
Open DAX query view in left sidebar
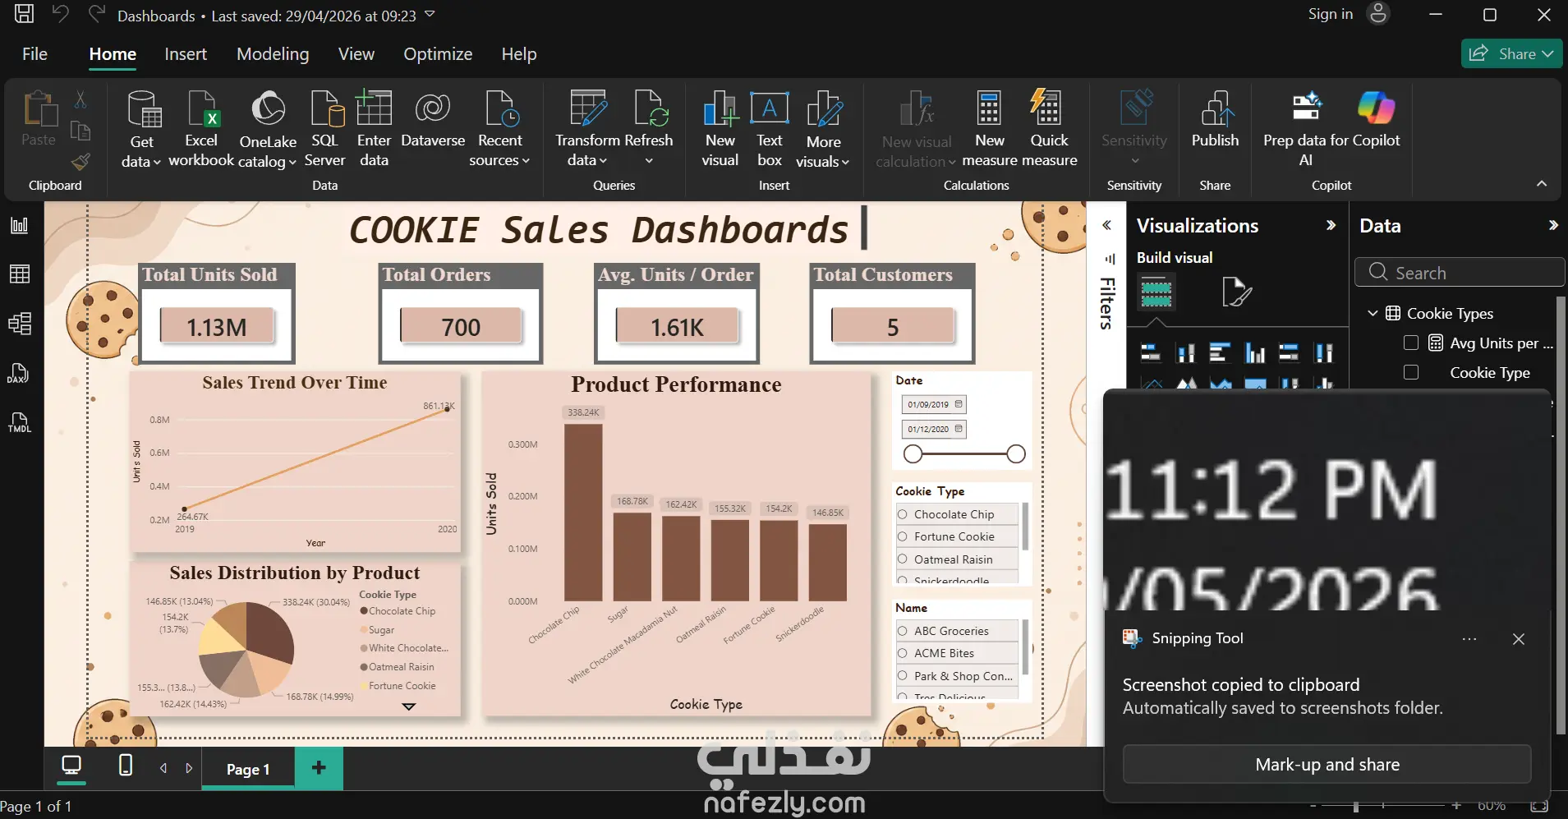[x=18, y=374]
